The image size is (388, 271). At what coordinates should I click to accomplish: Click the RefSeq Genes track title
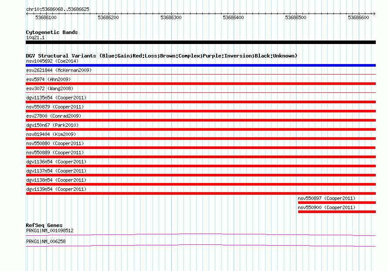click(x=44, y=225)
